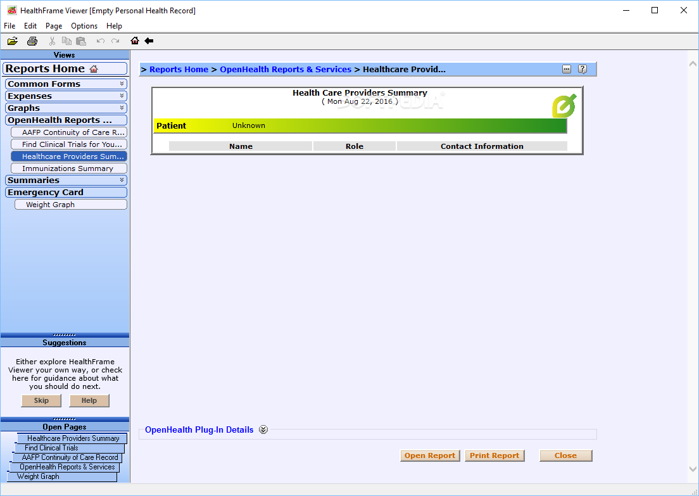This screenshot has width=699, height=496.
Task: Click the Help button in Suggestions
Action: click(89, 400)
